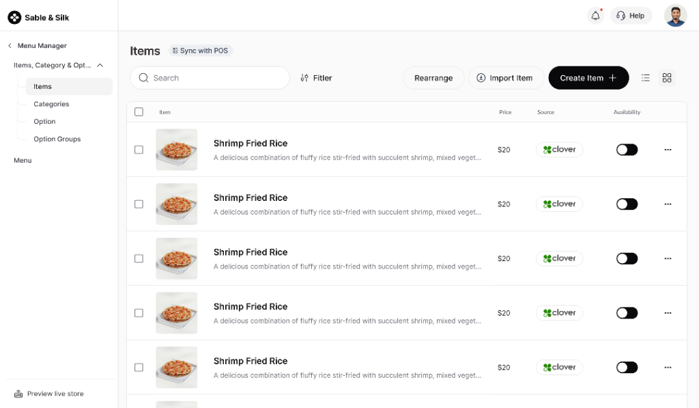Screen dimensions: 699x408
Task: Click into the Search items field
Action: 210,78
